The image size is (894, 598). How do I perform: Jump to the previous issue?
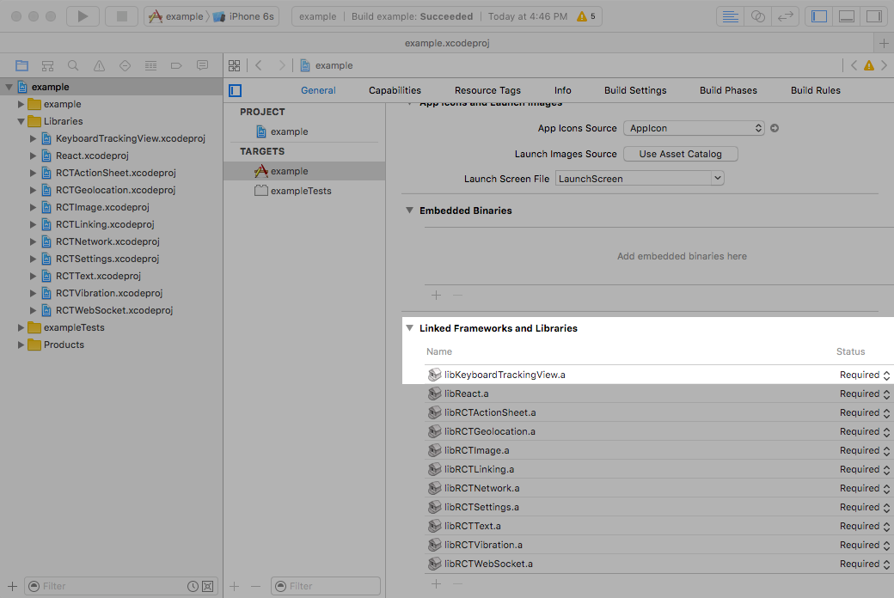coord(854,65)
